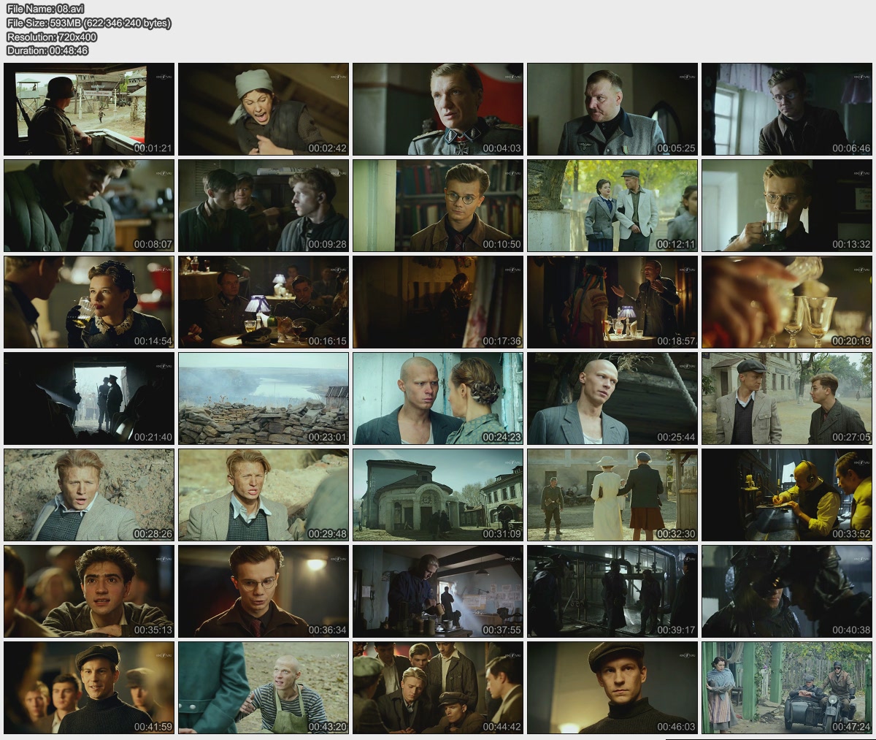Open the thumbnail at 00:04:03
Screen dimensions: 876x740
pos(438,109)
